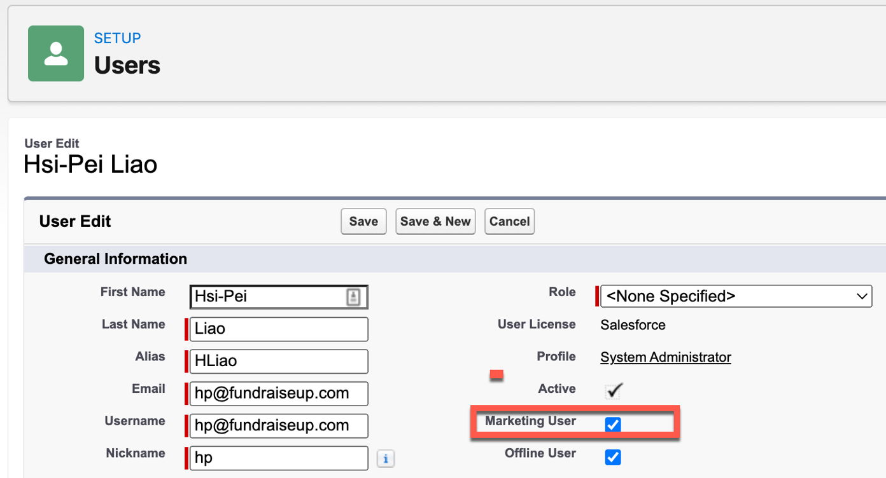Open the Role dropdown

(x=736, y=296)
